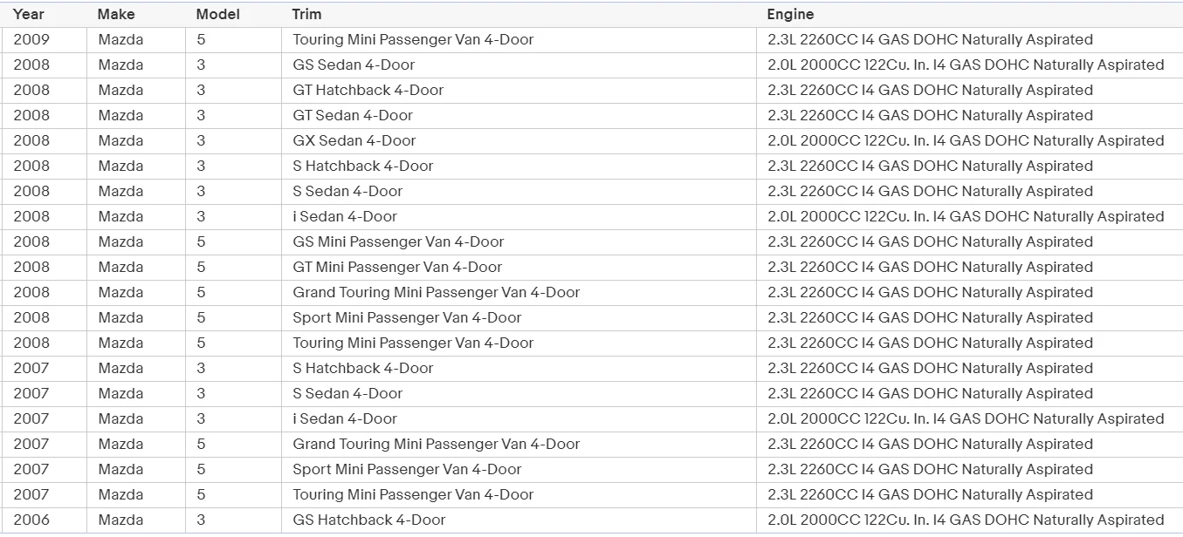The height and width of the screenshot is (537, 1183).
Task: Select the engine cell in the 2009 row
Action: (930, 39)
